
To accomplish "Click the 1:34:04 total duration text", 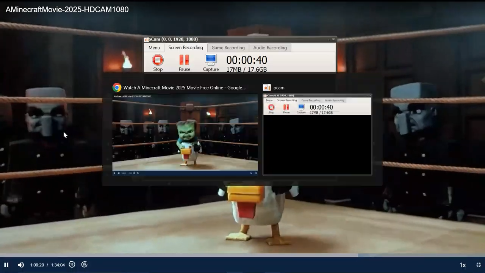I will coord(58,265).
